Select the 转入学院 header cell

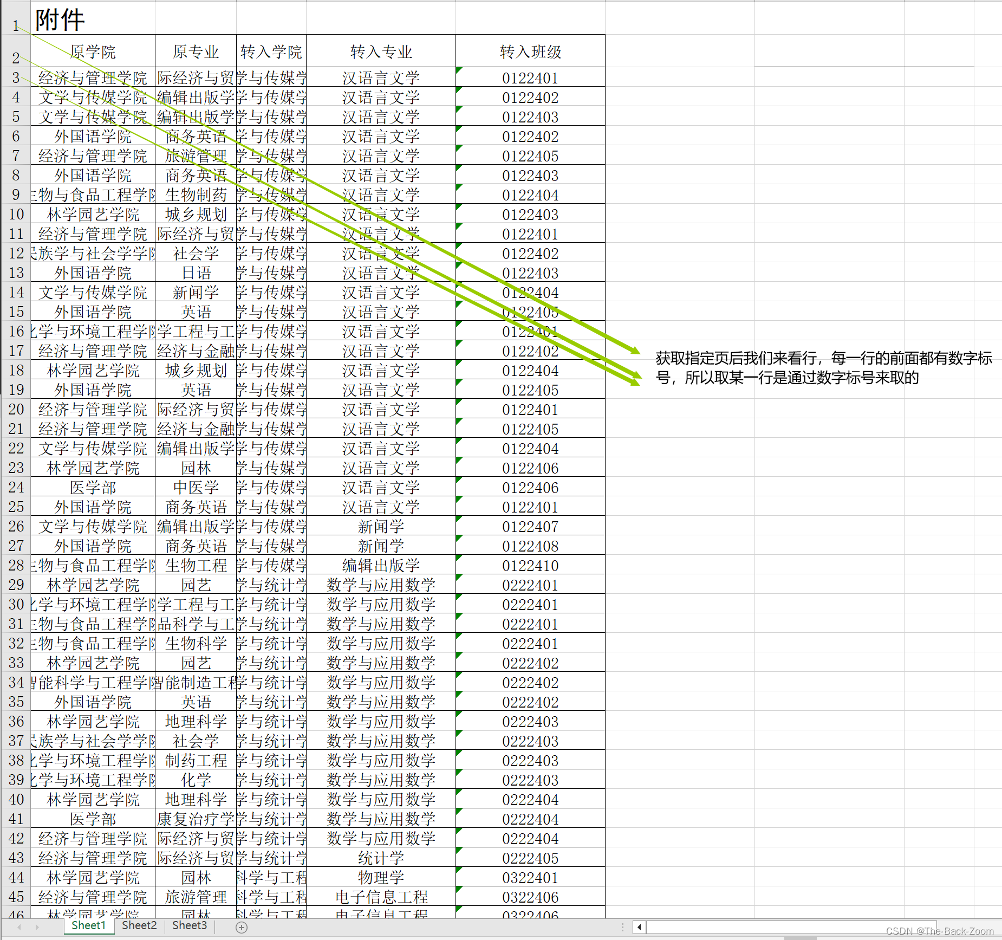click(271, 51)
